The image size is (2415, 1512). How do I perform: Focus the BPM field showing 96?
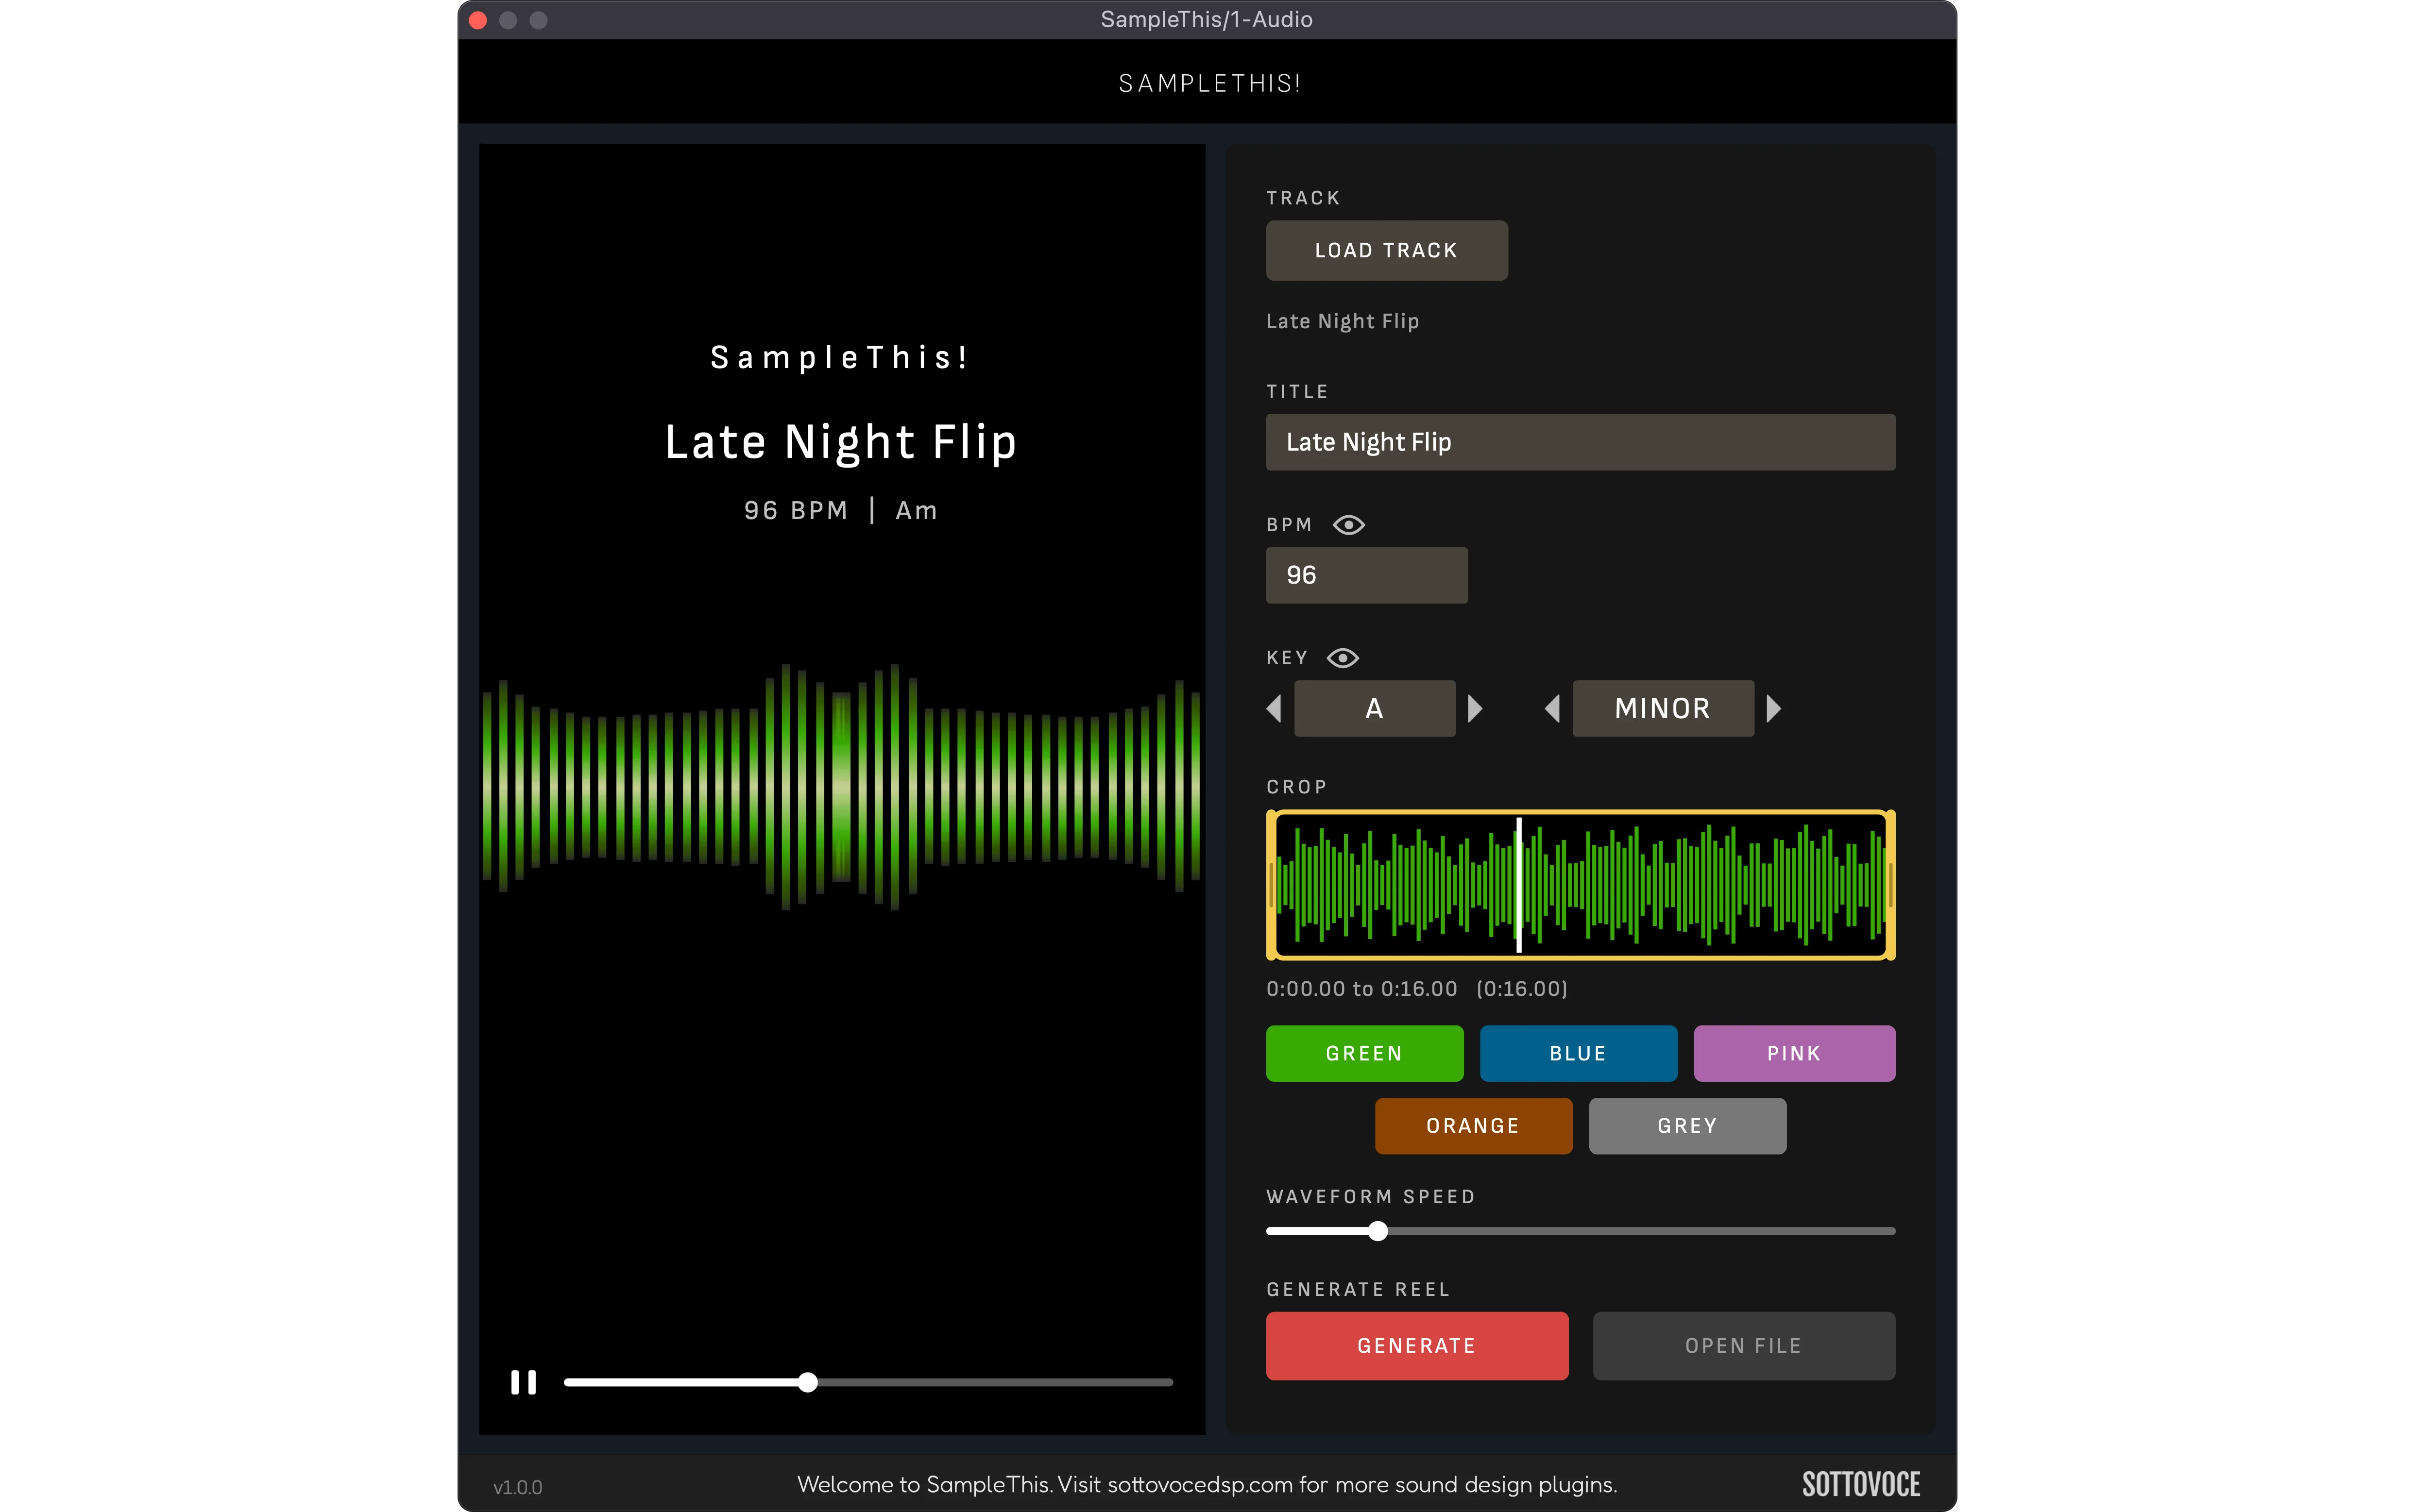[1366, 575]
